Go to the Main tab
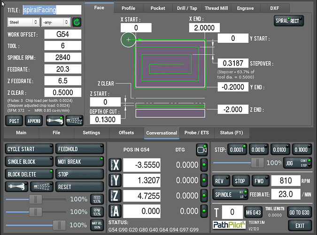 coord(21,133)
